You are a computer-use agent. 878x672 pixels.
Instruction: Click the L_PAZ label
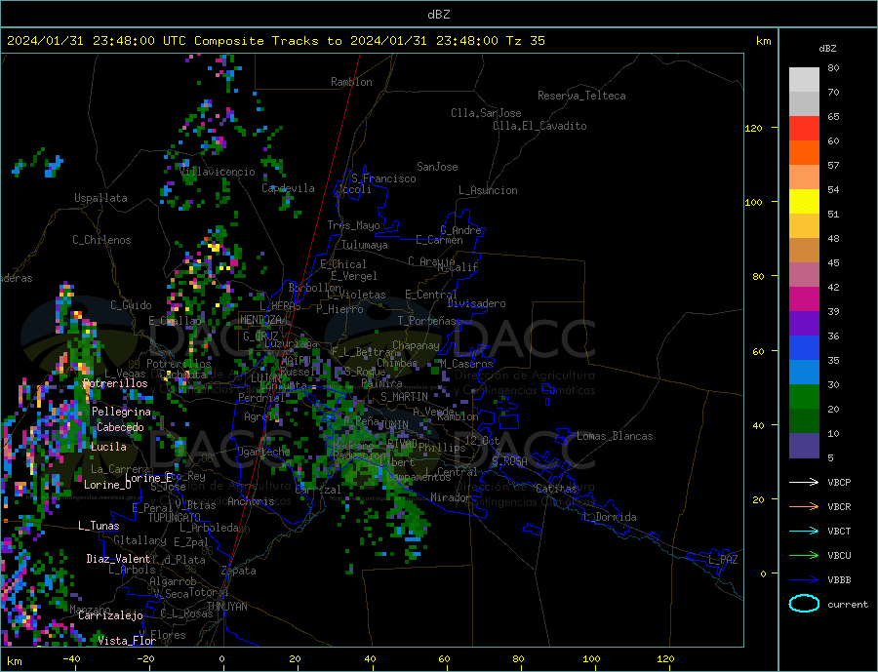[x=724, y=560]
